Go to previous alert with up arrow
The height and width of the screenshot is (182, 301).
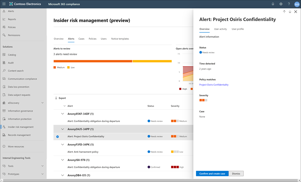pos(284,12)
